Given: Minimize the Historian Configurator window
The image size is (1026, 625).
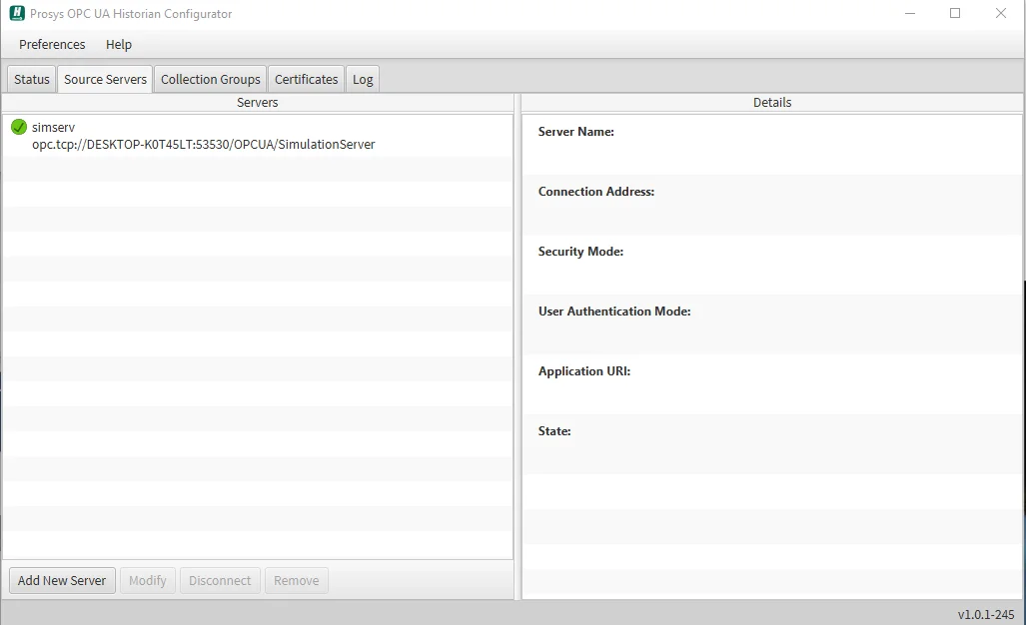Looking at the screenshot, I should (909, 13).
